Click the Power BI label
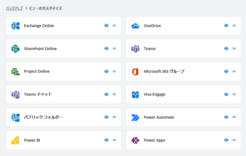The image size is (246, 156). (x=32, y=140)
